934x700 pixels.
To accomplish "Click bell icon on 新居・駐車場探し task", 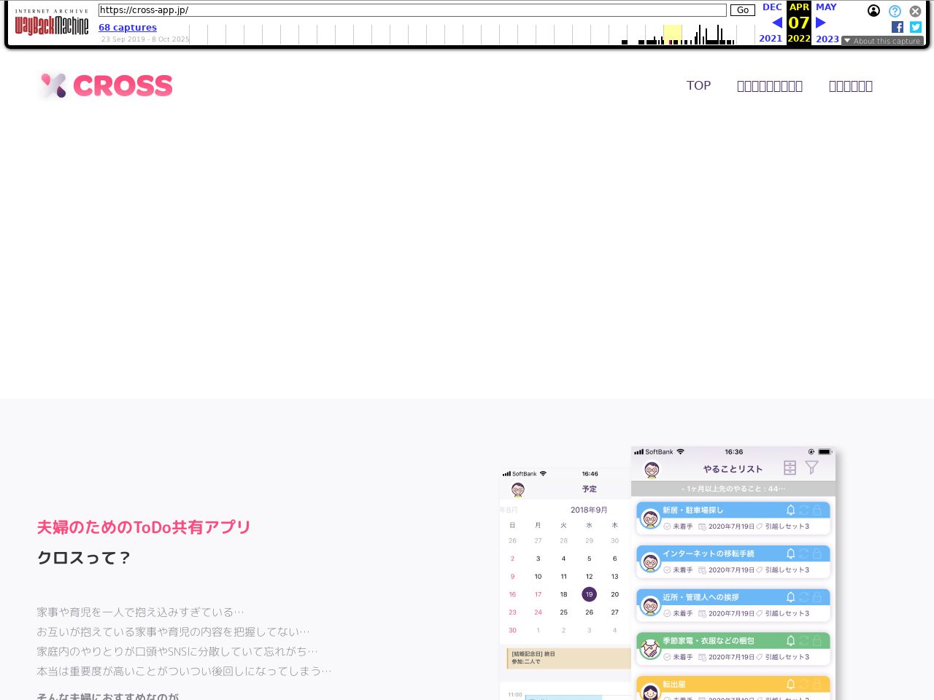I will pyautogui.click(x=790, y=510).
